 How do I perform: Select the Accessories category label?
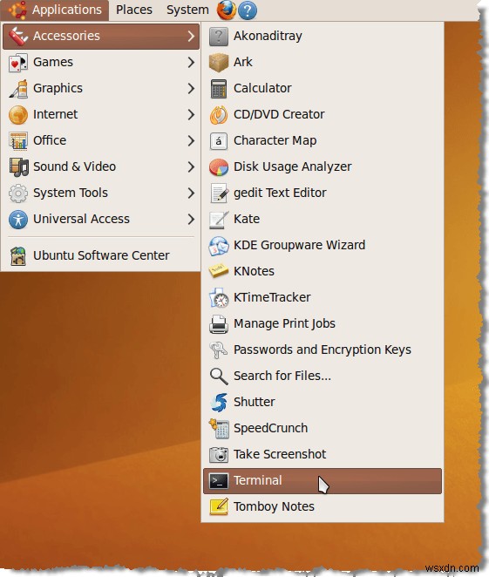(x=66, y=36)
